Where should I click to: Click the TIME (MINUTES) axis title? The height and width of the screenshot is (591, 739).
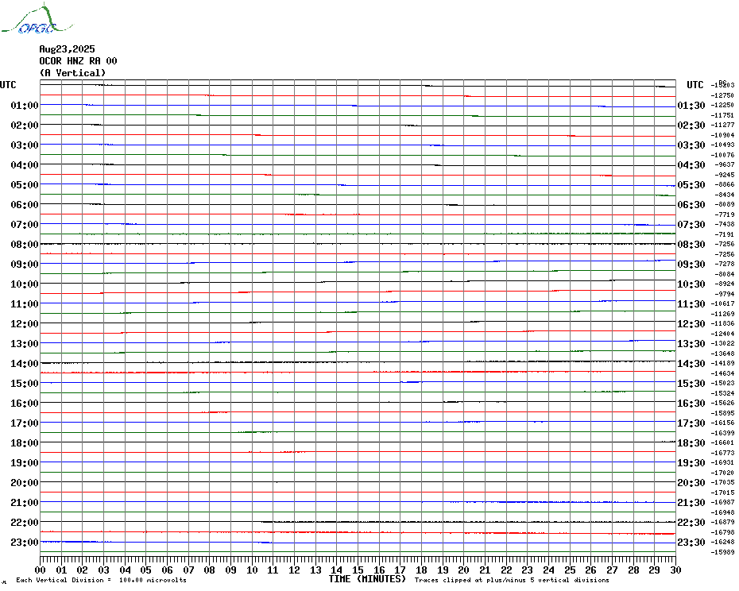367,579
